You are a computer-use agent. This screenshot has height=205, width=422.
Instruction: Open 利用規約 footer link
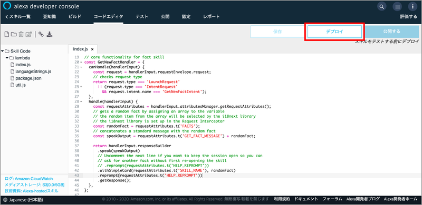tap(282, 199)
